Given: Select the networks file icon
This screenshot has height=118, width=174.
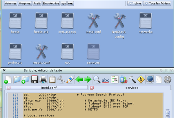Looking at the screenshot, I should point(146,21).
